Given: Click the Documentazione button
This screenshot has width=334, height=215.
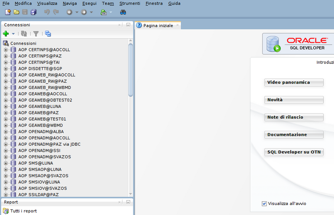Looking at the screenshot, I should pyautogui.click(x=294, y=135).
